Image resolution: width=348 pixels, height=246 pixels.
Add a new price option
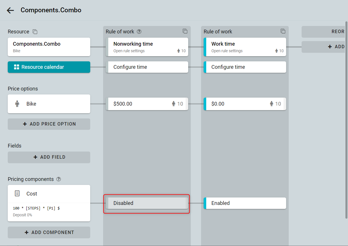(49, 124)
